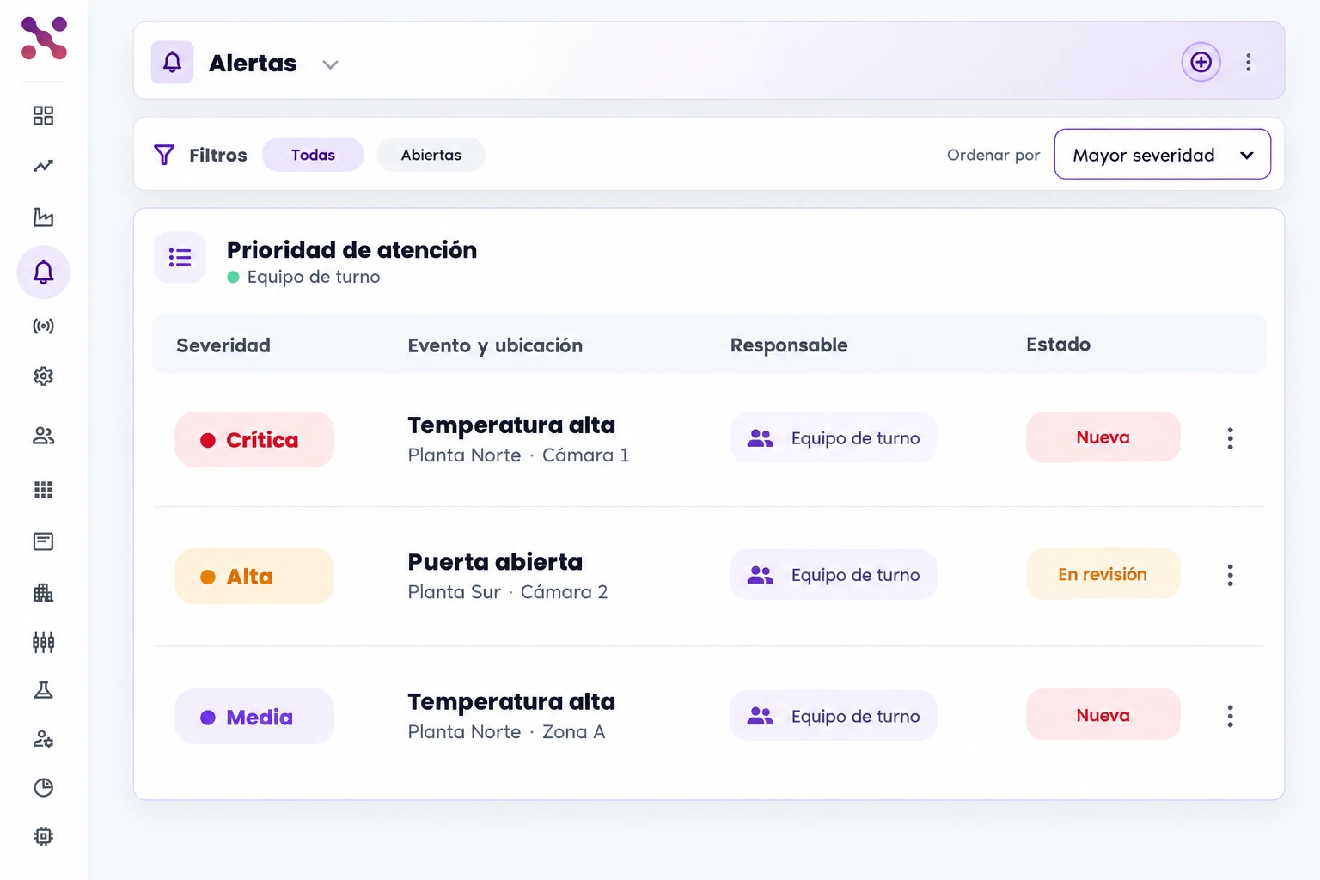Open row menu for Planta Norte Cámara 1
This screenshot has height=880, width=1320.
pos(1231,438)
